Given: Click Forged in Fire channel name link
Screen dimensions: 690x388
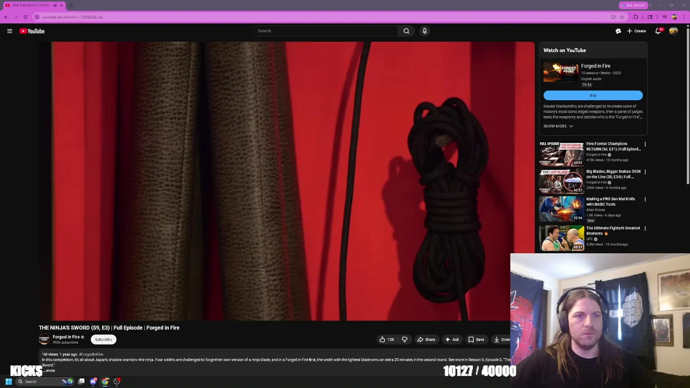Looking at the screenshot, I should coord(66,337).
